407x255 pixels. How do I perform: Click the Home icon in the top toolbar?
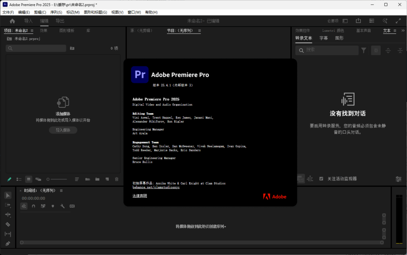point(12,20)
